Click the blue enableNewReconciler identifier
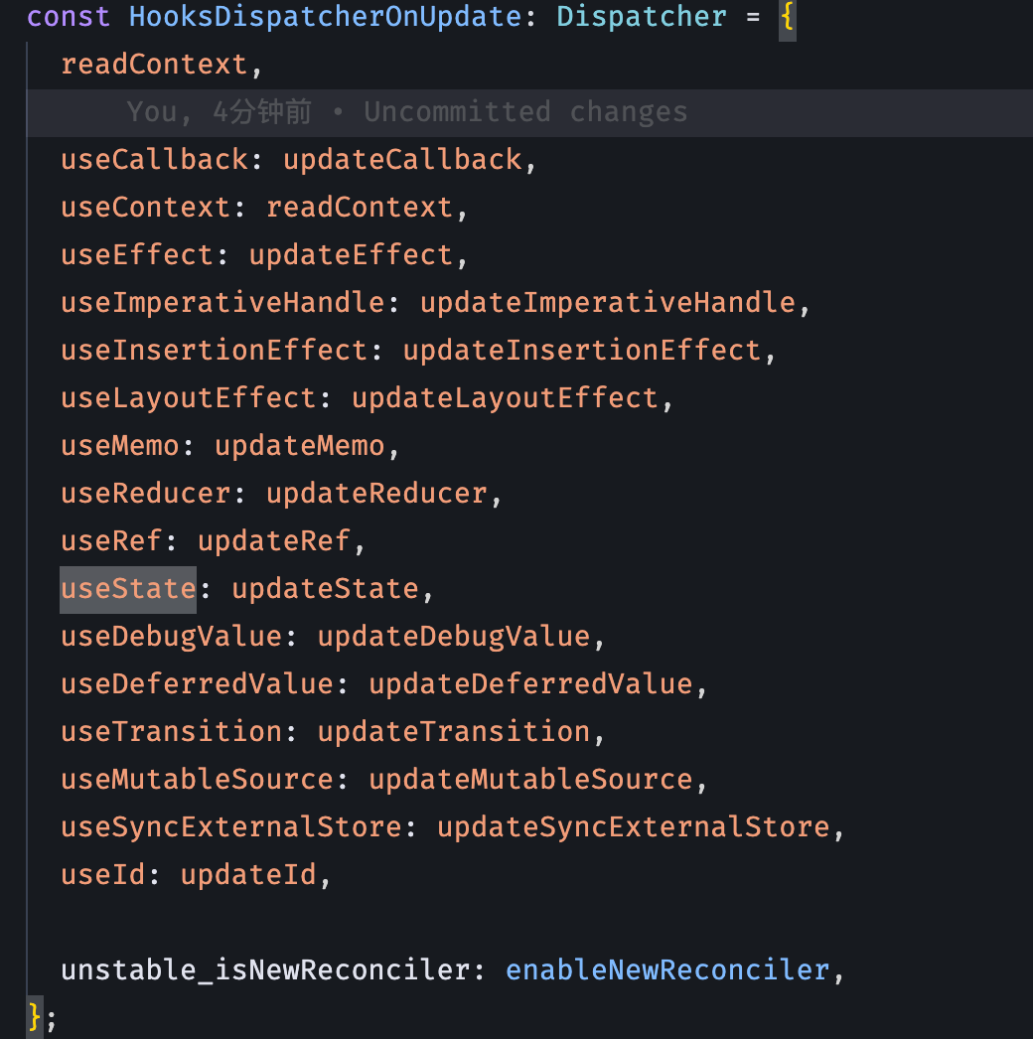Screen dimensions: 1033x1039 [x=666, y=970]
